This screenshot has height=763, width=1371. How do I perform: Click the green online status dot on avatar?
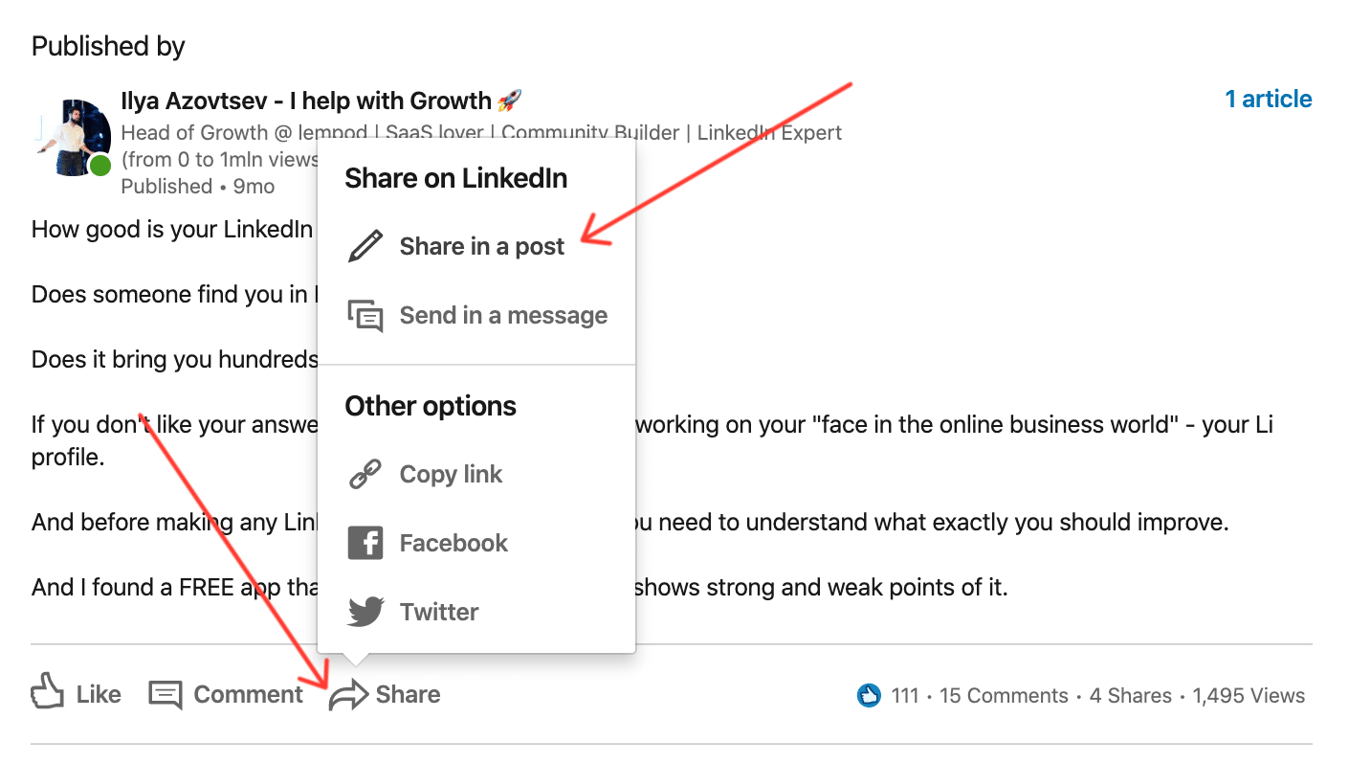[100, 165]
